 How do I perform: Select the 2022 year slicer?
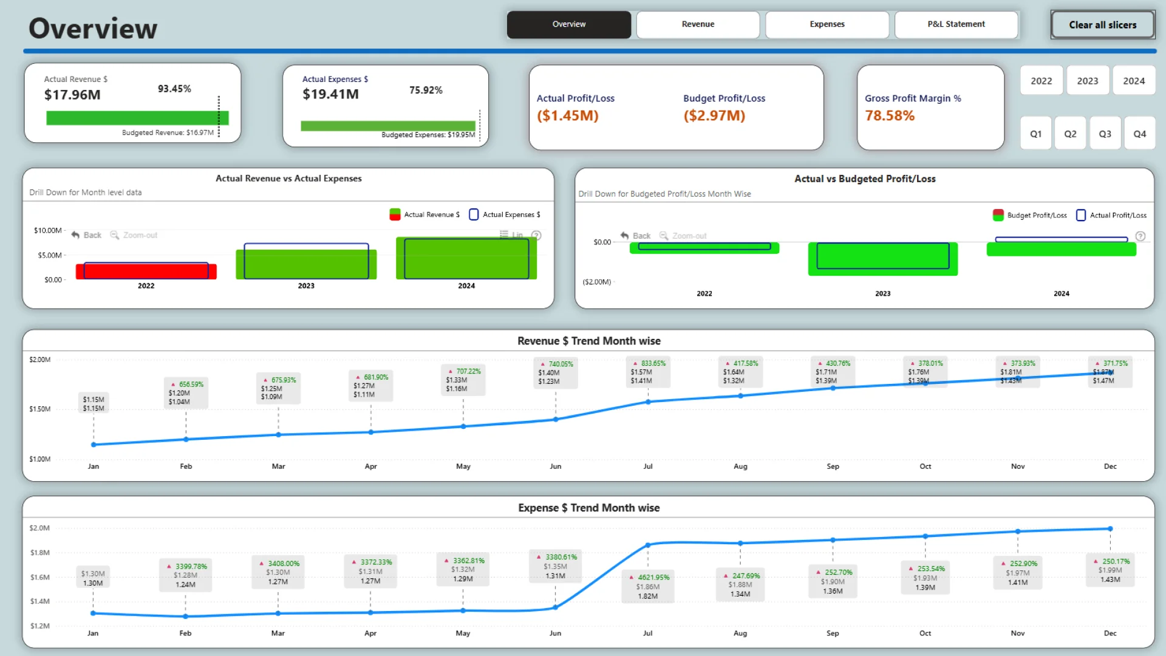coord(1041,81)
